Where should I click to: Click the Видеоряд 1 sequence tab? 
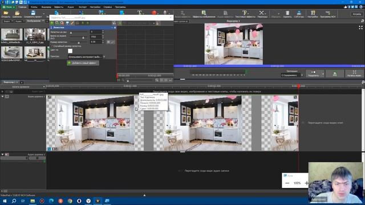(9, 82)
